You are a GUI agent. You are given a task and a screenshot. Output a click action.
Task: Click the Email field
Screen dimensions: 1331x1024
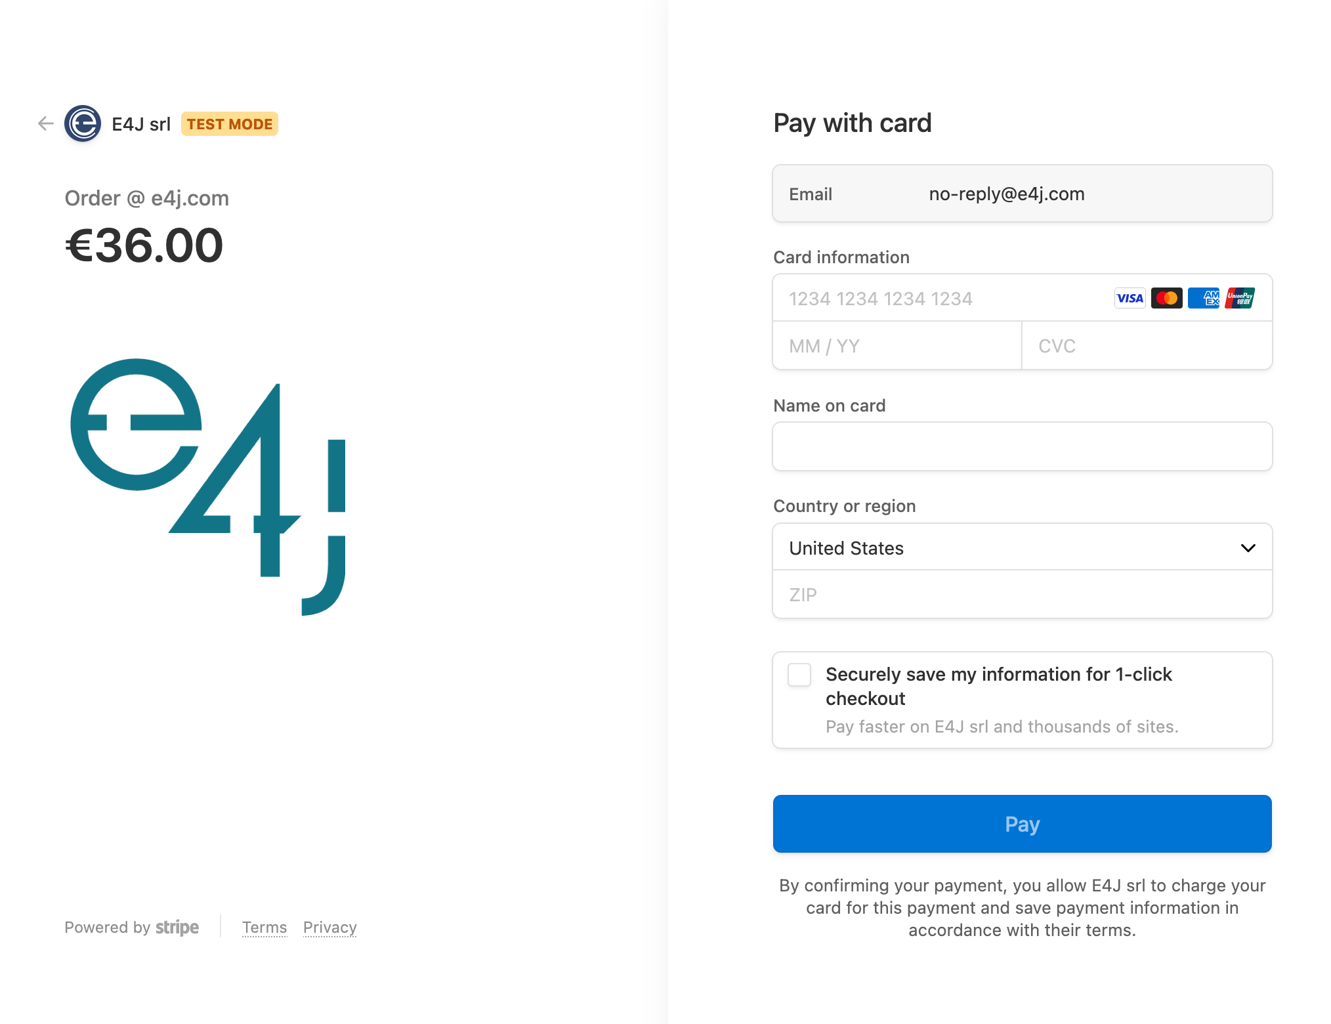1021,194
